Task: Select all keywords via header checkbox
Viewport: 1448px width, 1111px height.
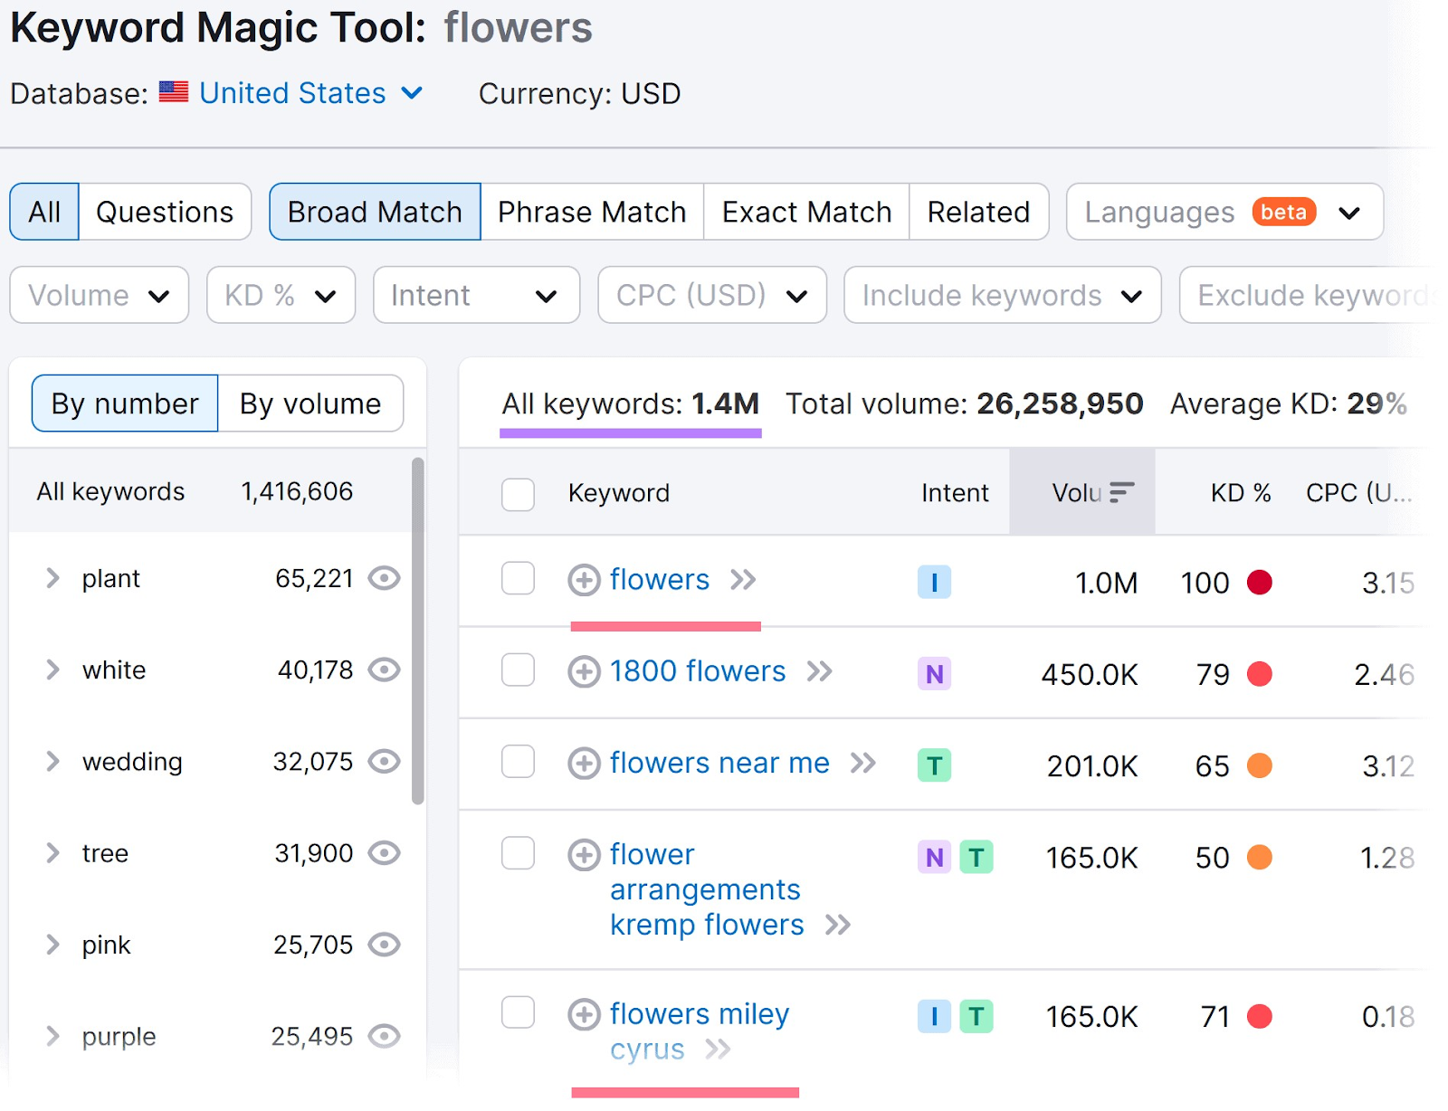Action: (x=517, y=494)
